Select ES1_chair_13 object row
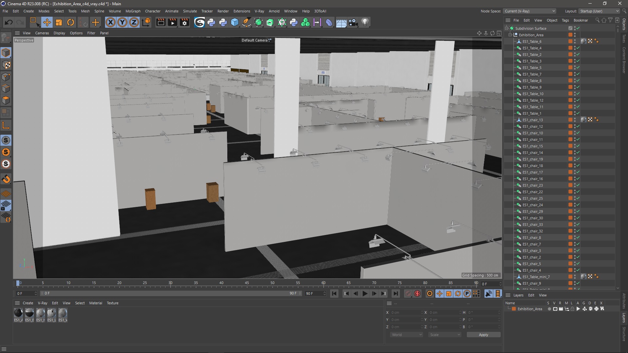This screenshot has width=628, height=353. pyautogui.click(x=532, y=120)
